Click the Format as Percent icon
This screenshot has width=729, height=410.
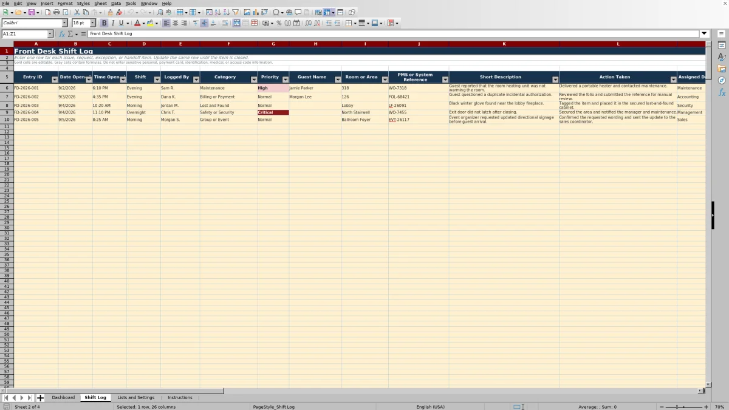[279, 23]
